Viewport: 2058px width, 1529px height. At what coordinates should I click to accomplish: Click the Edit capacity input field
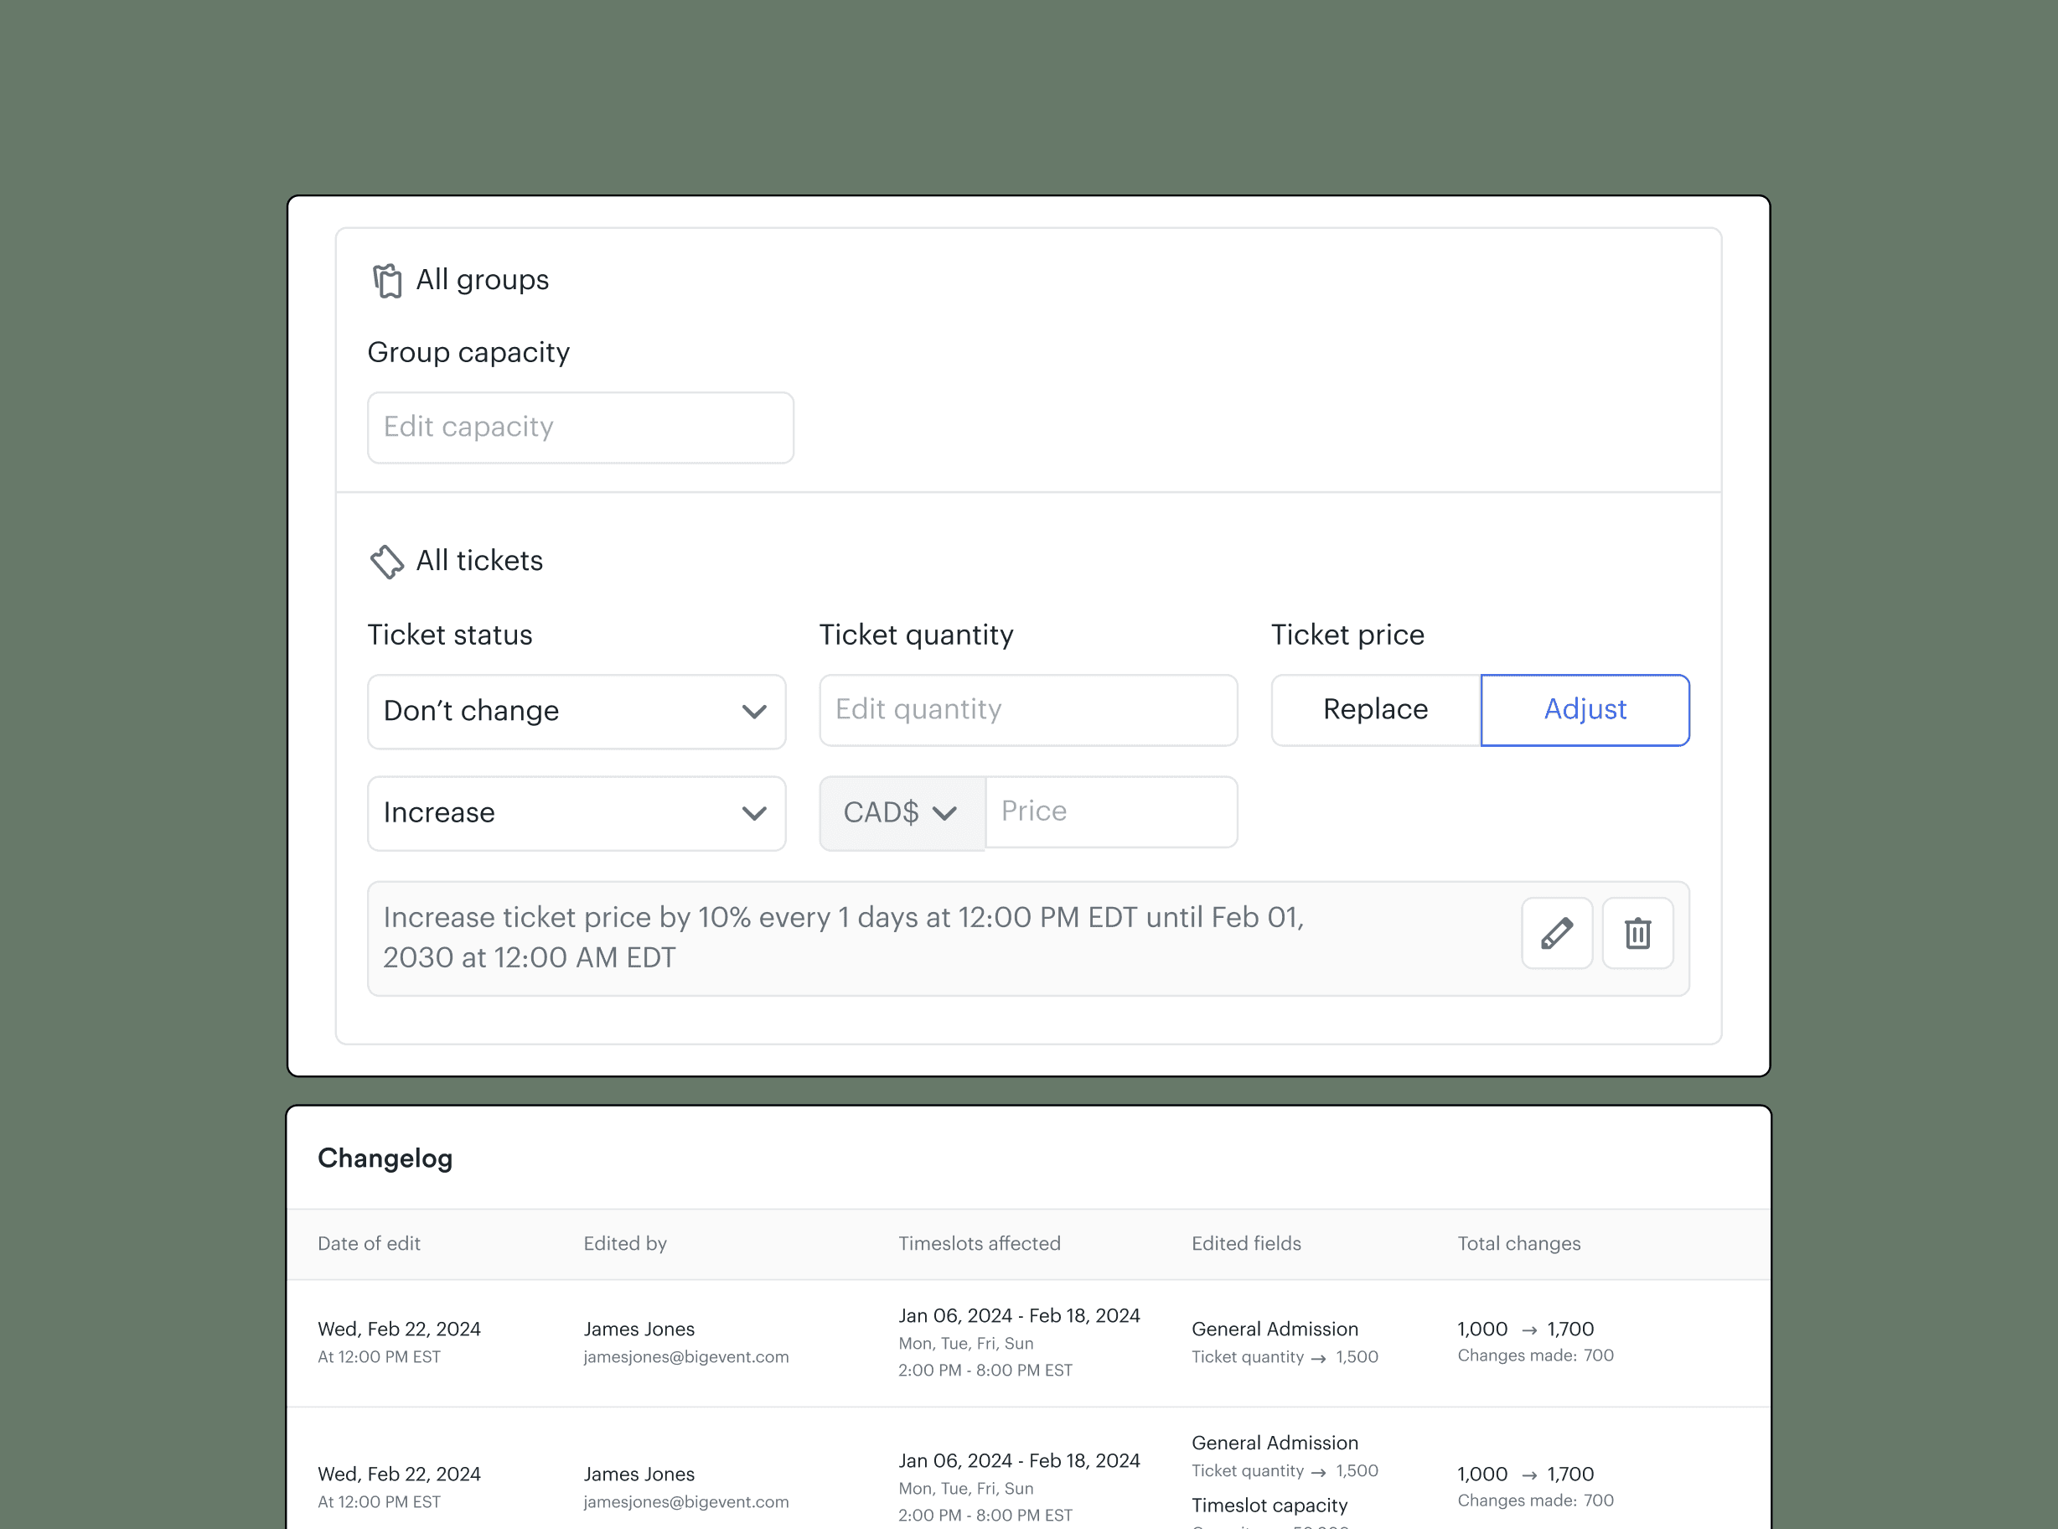click(580, 428)
